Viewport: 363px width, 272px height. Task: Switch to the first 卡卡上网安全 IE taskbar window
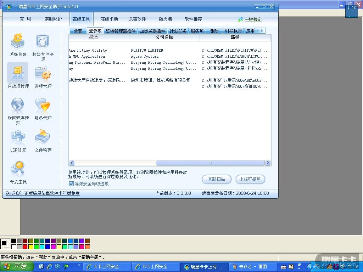[107, 267]
